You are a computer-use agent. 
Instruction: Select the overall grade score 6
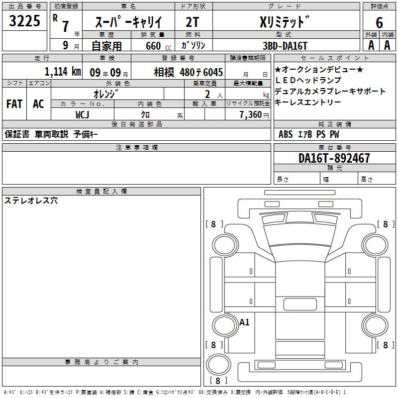click(379, 22)
